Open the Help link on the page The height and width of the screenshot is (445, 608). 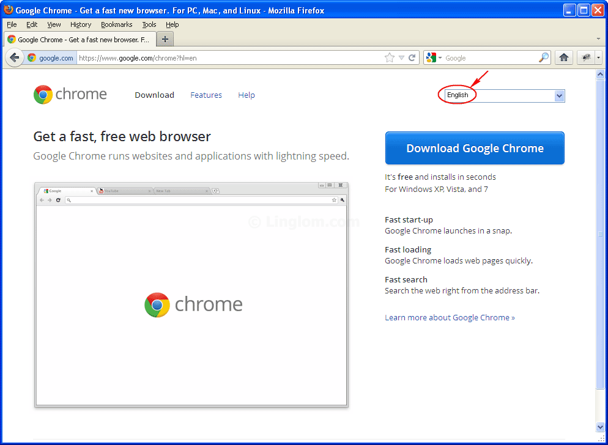[x=247, y=95]
